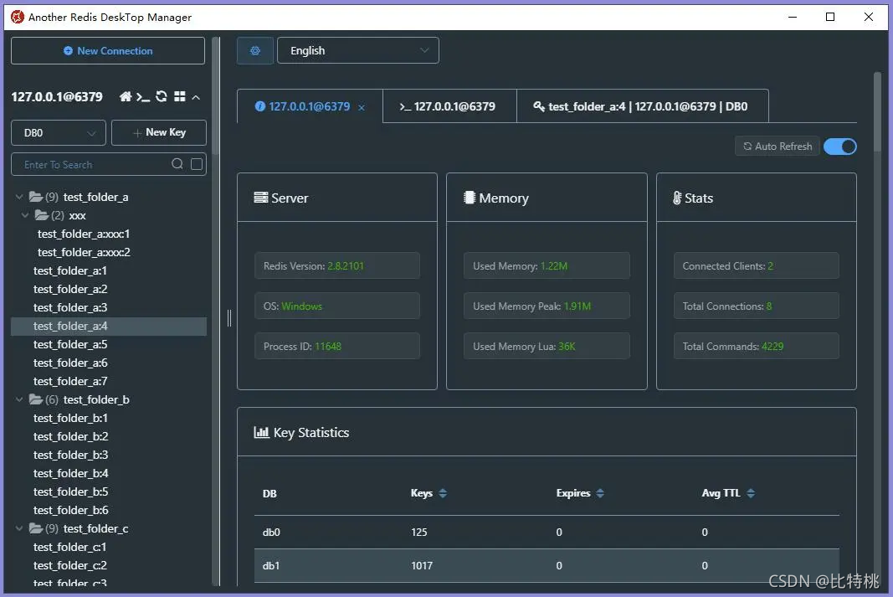The height and width of the screenshot is (597, 893).
Task: Click the test_folder_b folder icon
Action: 36,400
